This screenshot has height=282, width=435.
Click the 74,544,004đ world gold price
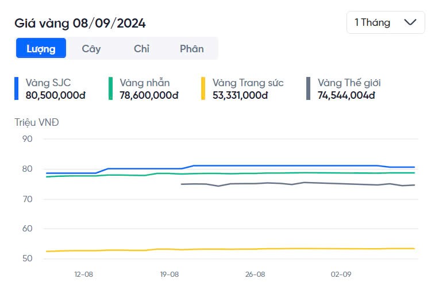[347, 95]
